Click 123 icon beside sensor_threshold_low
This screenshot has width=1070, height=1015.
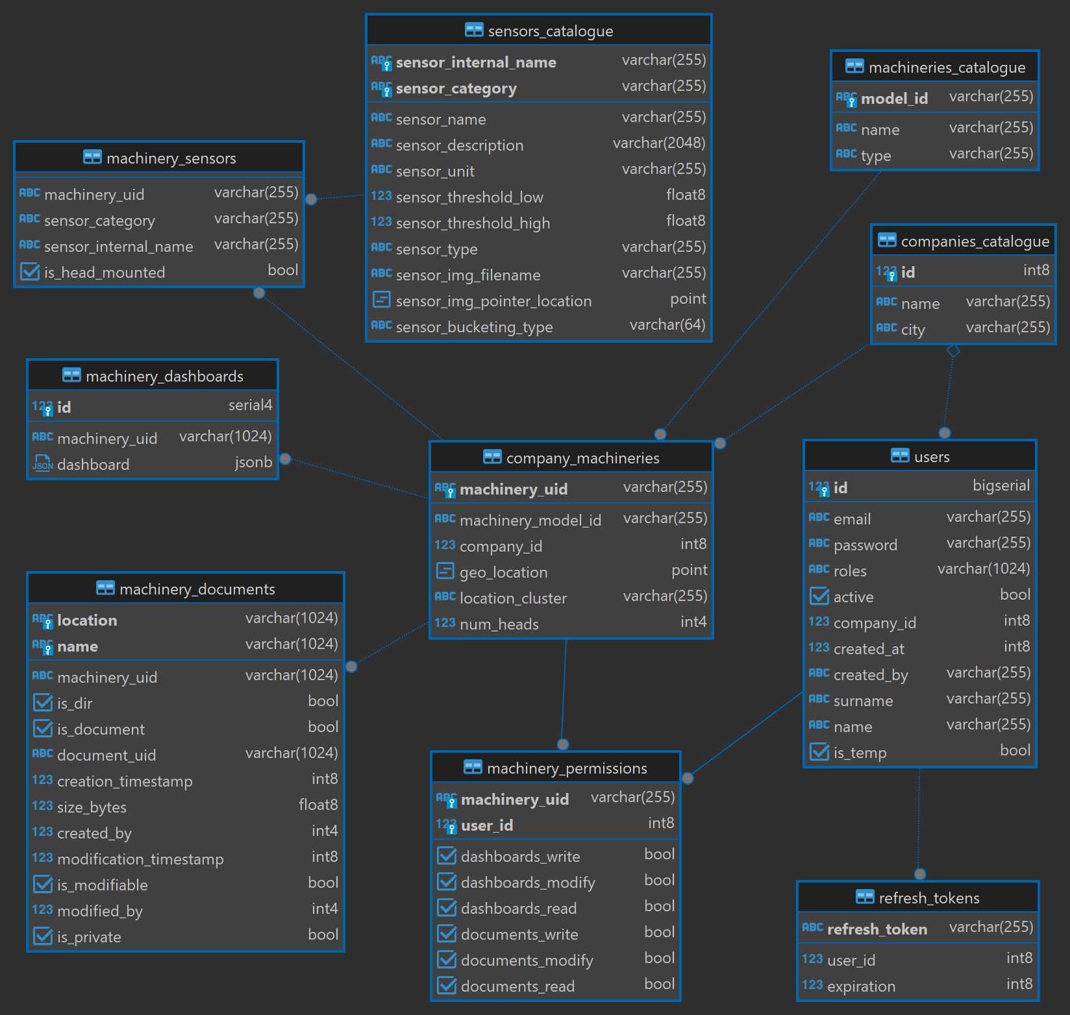coord(381,196)
